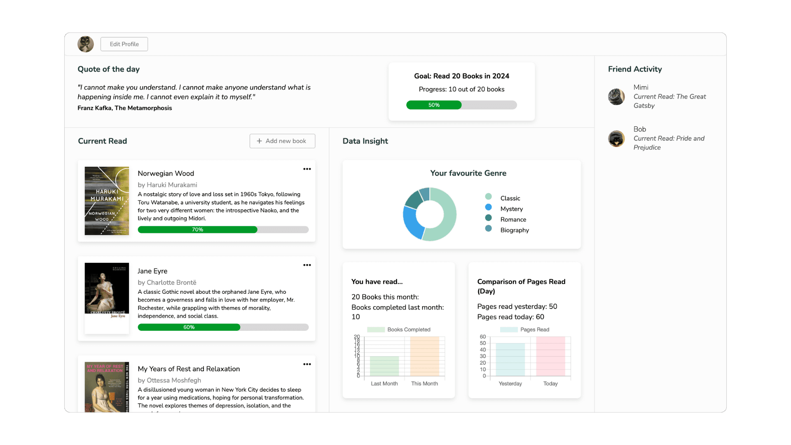The image size is (791, 445).
Task: Click the Your favourite Genre title
Action: click(x=468, y=173)
